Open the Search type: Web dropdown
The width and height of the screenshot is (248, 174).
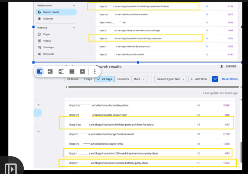point(171,79)
